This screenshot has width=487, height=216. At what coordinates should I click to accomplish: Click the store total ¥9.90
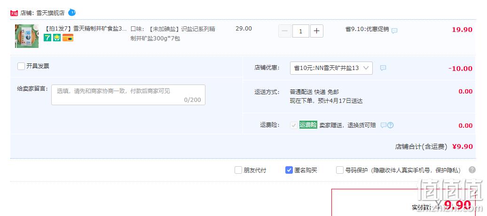click(x=463, y=147)
